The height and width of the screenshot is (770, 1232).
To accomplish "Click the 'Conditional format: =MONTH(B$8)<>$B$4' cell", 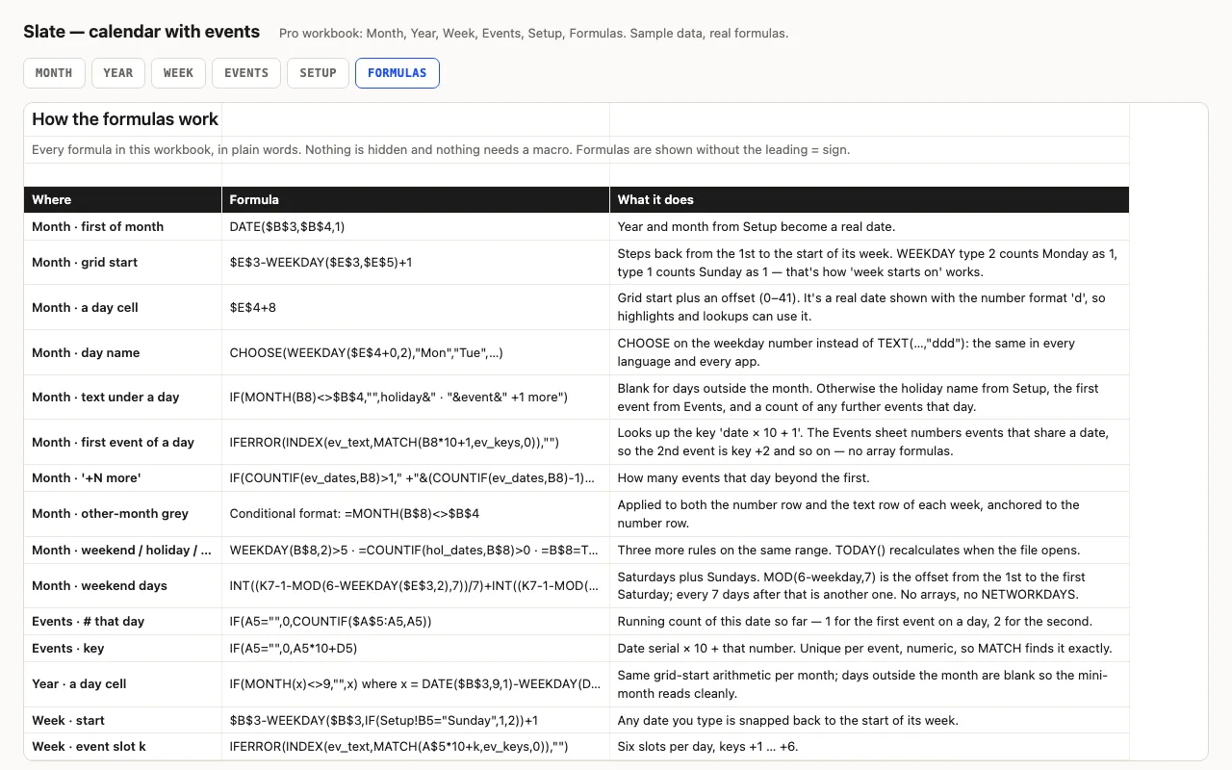I will pos(416,513).
